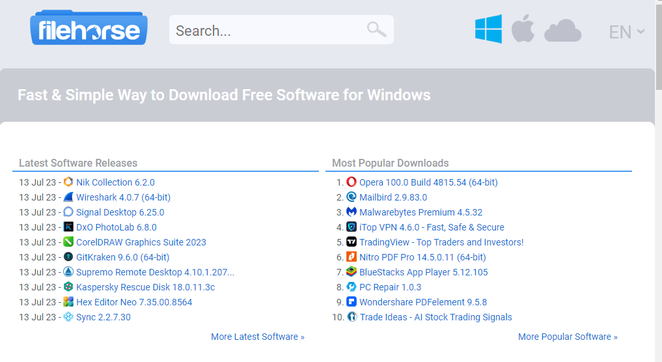Screen dimensions: 662x362
Task: Click the Nitro PDF Pro icon
Action: point(352,257)
